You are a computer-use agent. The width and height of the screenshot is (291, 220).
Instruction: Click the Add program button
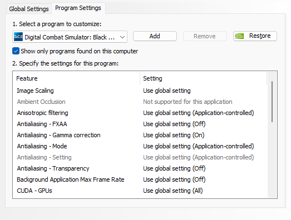pos(155,36)
